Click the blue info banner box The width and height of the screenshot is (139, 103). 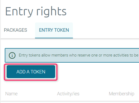(x=72, y=55)
